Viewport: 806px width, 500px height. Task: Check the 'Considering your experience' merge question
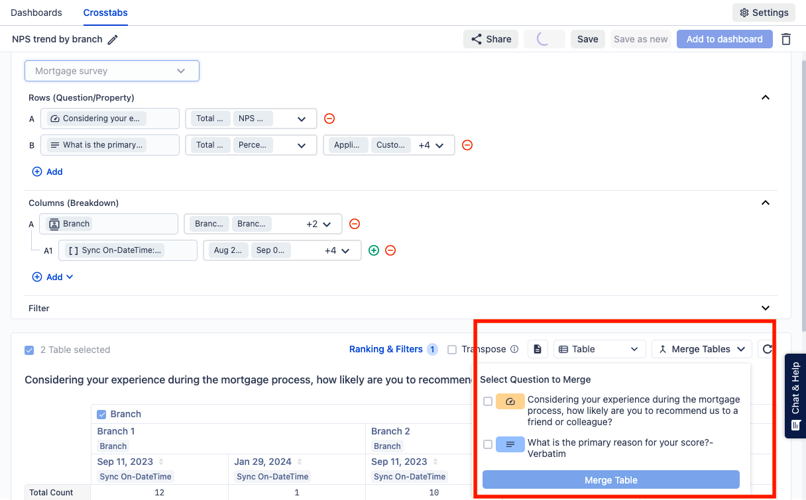(488, 401)
